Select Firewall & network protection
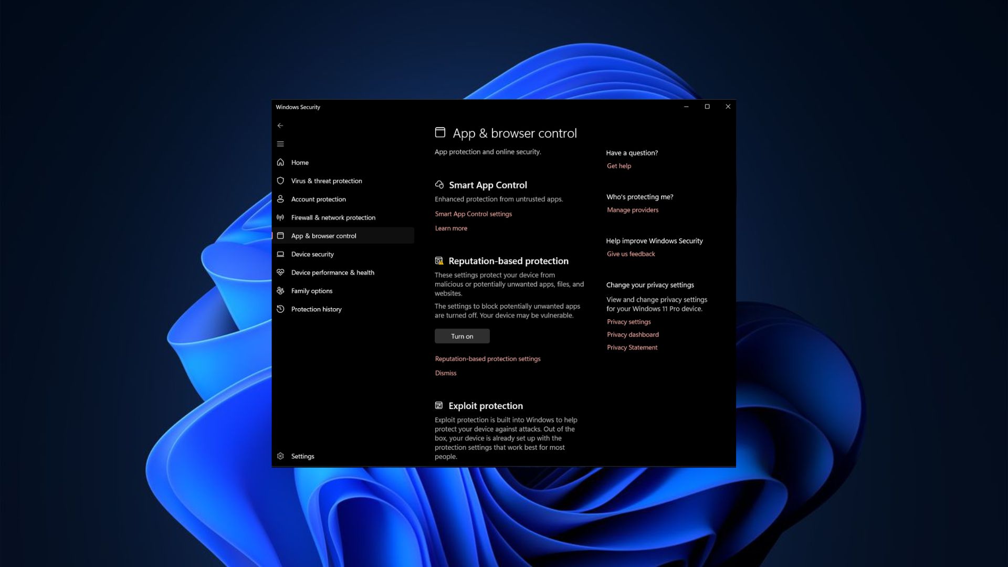The width and height of the screenshot is (1008, 567). 343,217
